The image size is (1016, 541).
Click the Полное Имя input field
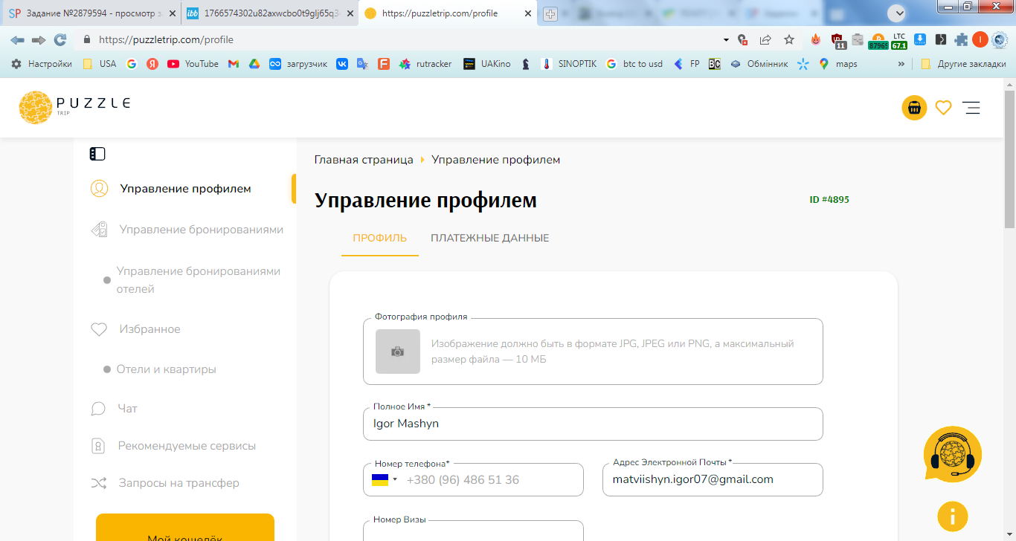[x=593, y=424]
